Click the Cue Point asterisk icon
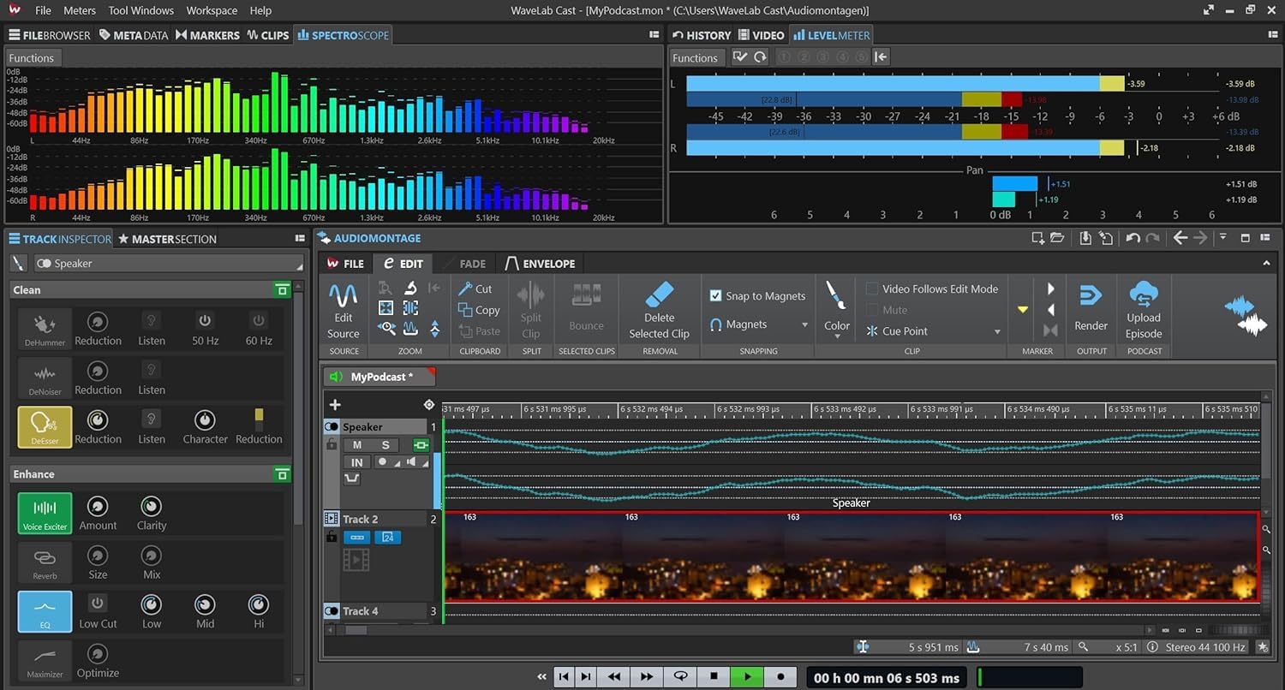The image size is (1285, 690). pos(872,331)
